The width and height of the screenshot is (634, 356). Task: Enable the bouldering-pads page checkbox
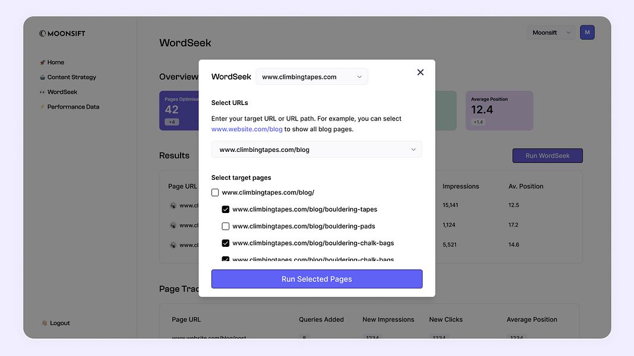click(224, 225)
